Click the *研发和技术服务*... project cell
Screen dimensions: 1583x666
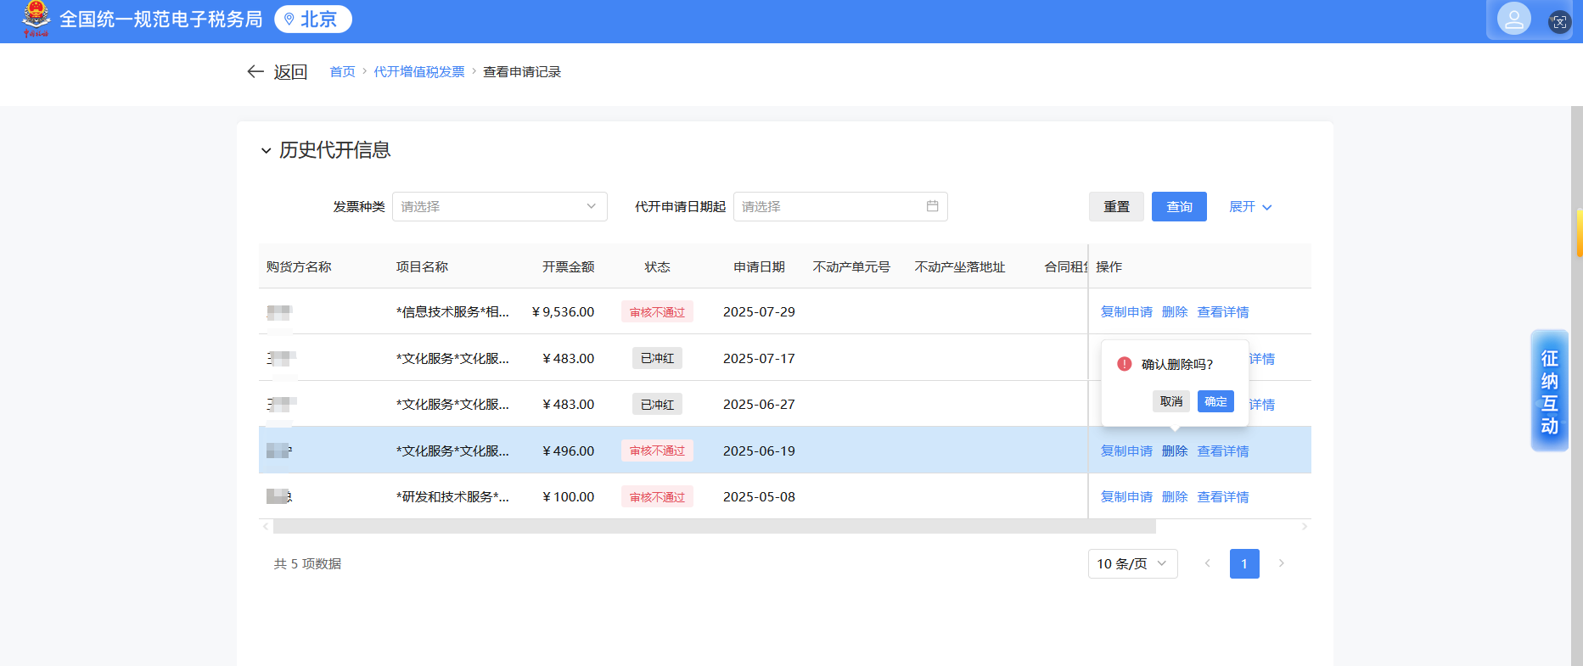[452, 497]
